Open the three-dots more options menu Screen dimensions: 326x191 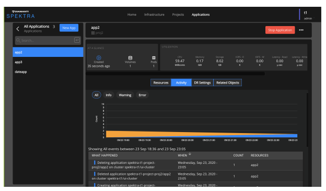tap(301, 30)
